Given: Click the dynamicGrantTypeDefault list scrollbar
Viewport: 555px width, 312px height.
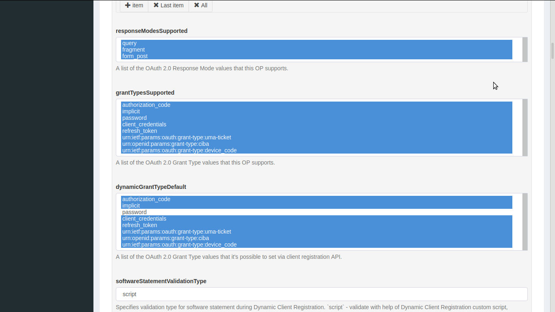Looking at the screenshot, I should coord(525,222).
